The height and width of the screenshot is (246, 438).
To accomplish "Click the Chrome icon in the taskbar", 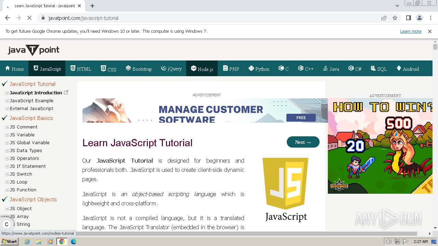I will 62,242.
